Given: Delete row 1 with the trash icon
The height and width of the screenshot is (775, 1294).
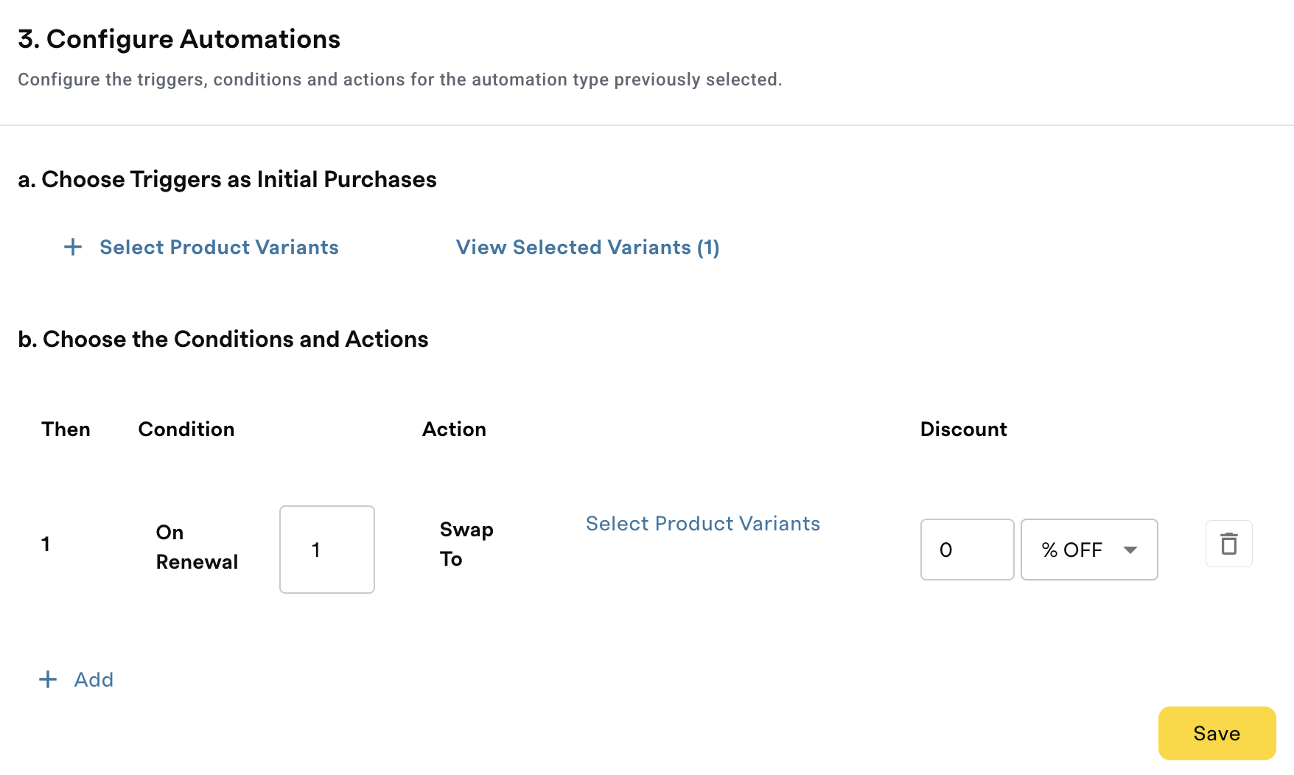Looking at the screenshot, I should tap(1228, 544).
